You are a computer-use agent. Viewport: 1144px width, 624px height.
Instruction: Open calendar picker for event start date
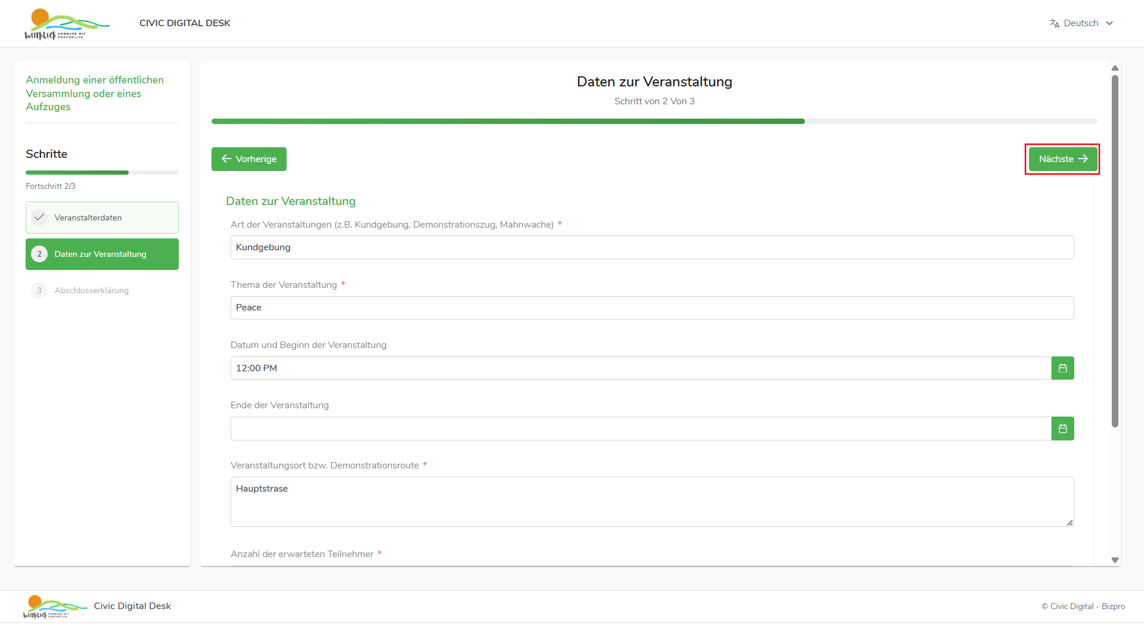[x=1062, y=368]
